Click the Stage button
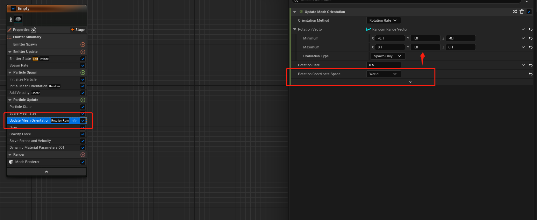 [x=78, y=30]
